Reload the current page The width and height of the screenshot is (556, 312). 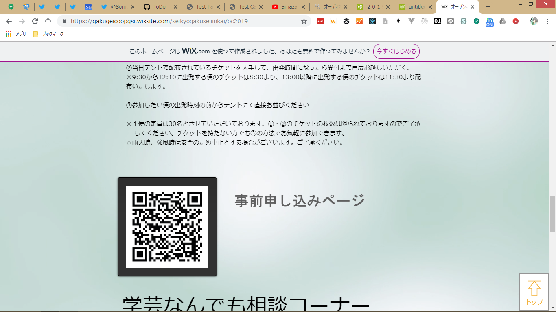click(35, 22)
